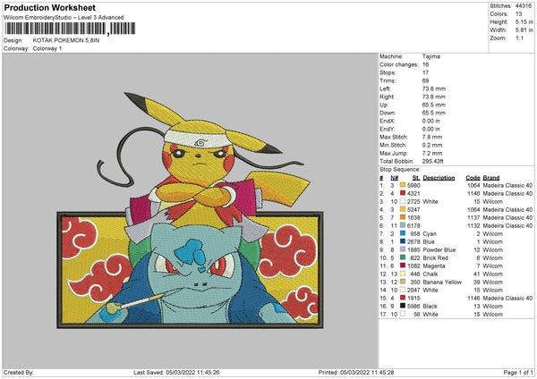Select stitch count 4321 in row 2
The width and height of the screenshot is (537, 379).
[413, 194]
